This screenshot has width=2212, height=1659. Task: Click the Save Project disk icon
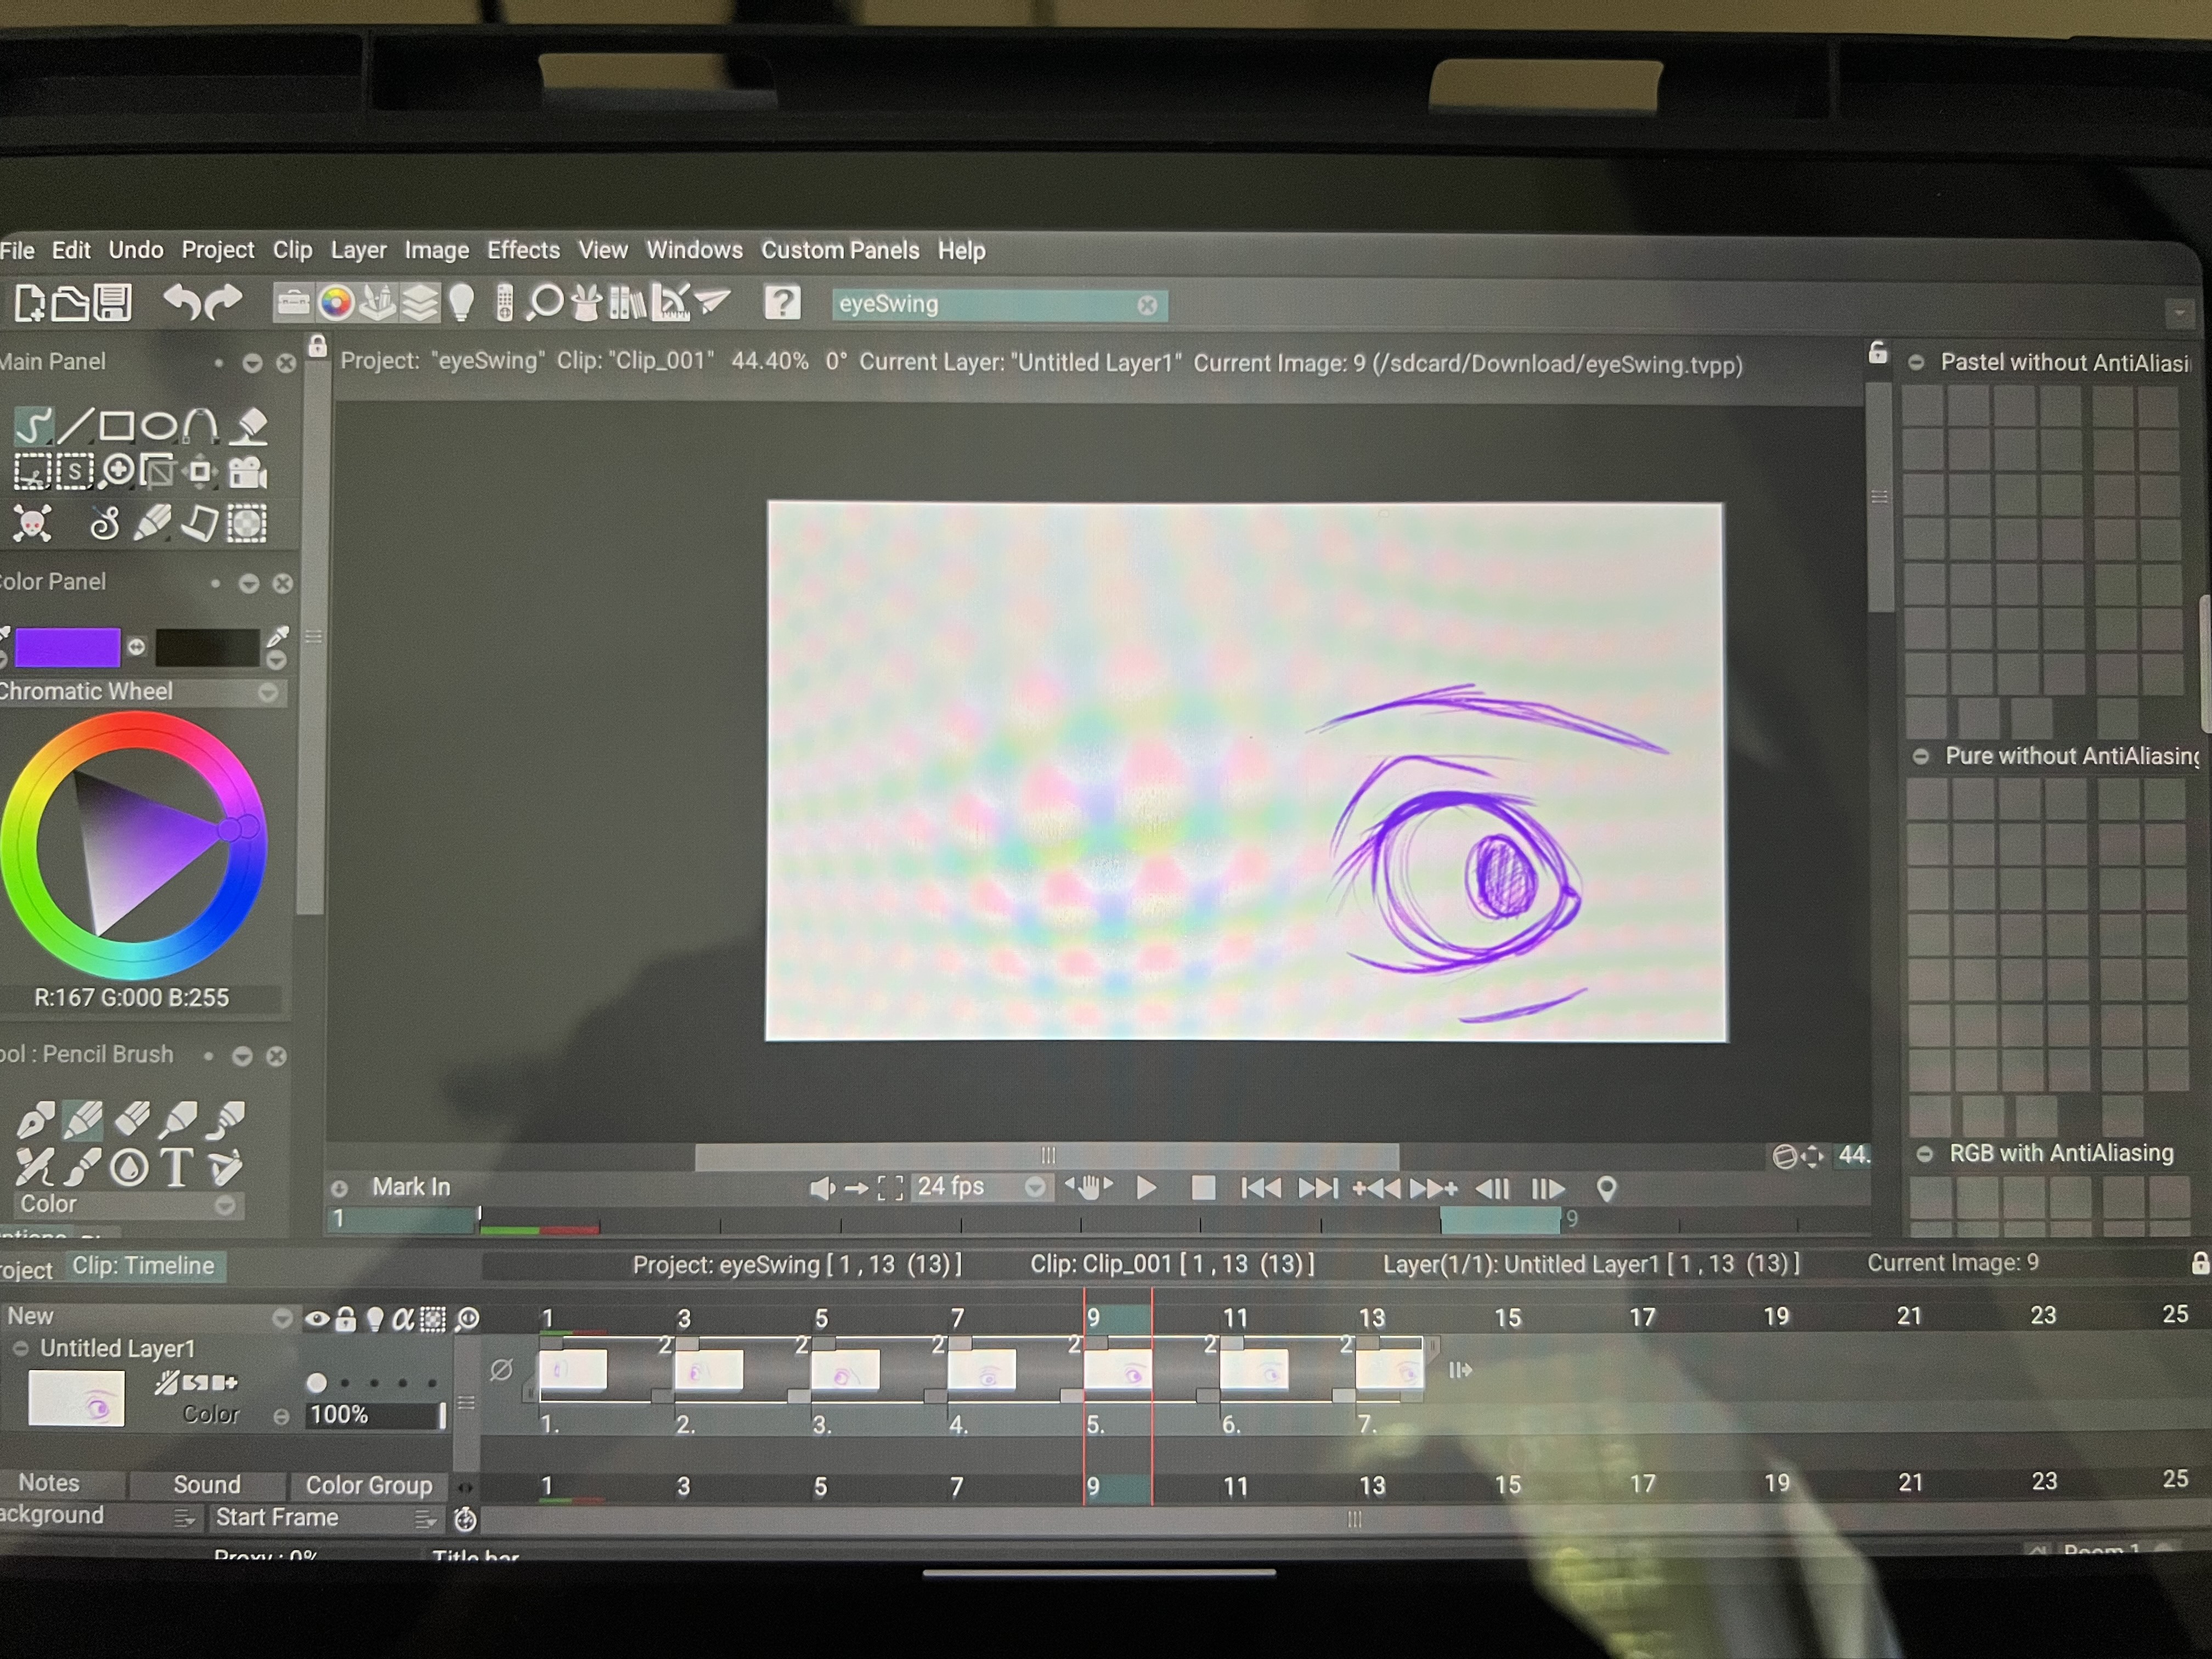pos(112,302)
